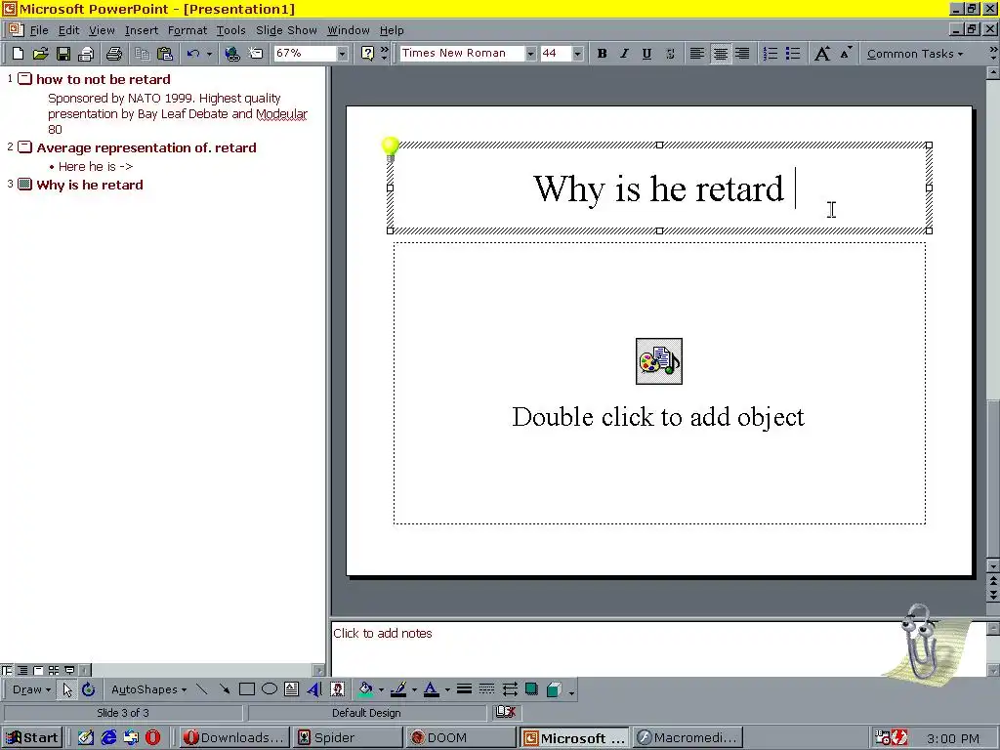1000x750 pixels.
Task: Open the Slide Show menu
Action: coord(286,30)
